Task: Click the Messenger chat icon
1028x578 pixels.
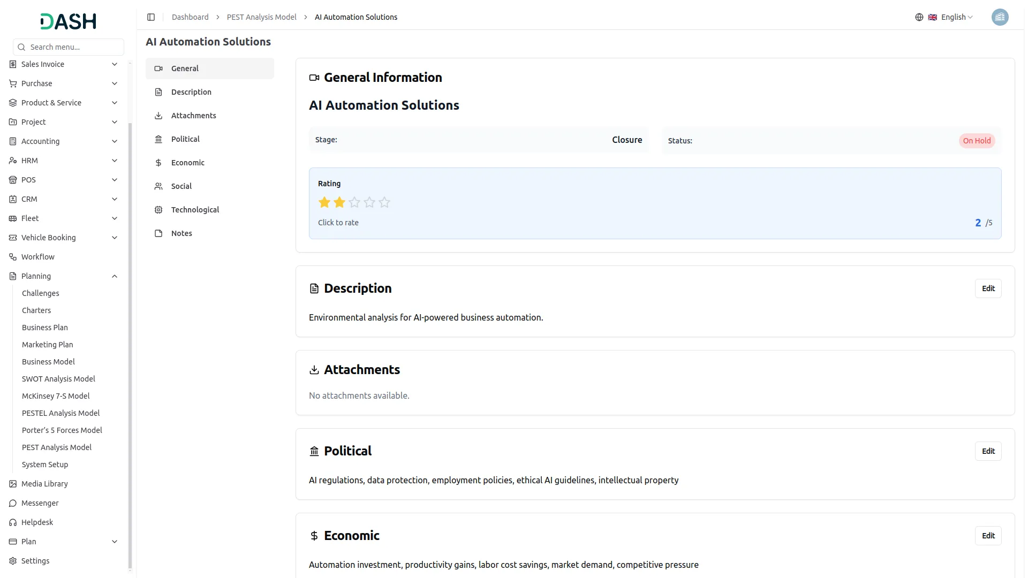Action: point(13,503)
